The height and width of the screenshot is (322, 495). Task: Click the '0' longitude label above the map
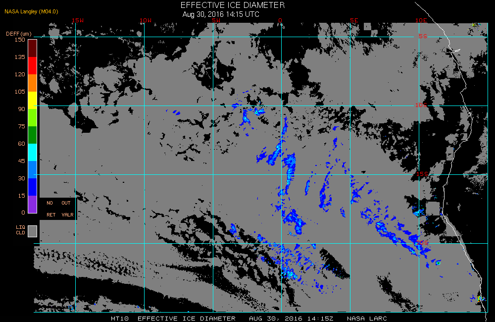pyautogui.click(x=280, y=20)
